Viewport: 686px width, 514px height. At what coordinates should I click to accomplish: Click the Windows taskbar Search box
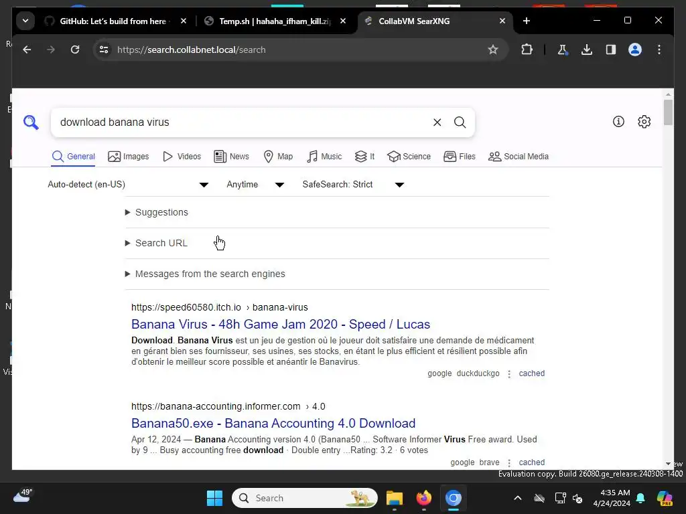click(x=305, y=498)
